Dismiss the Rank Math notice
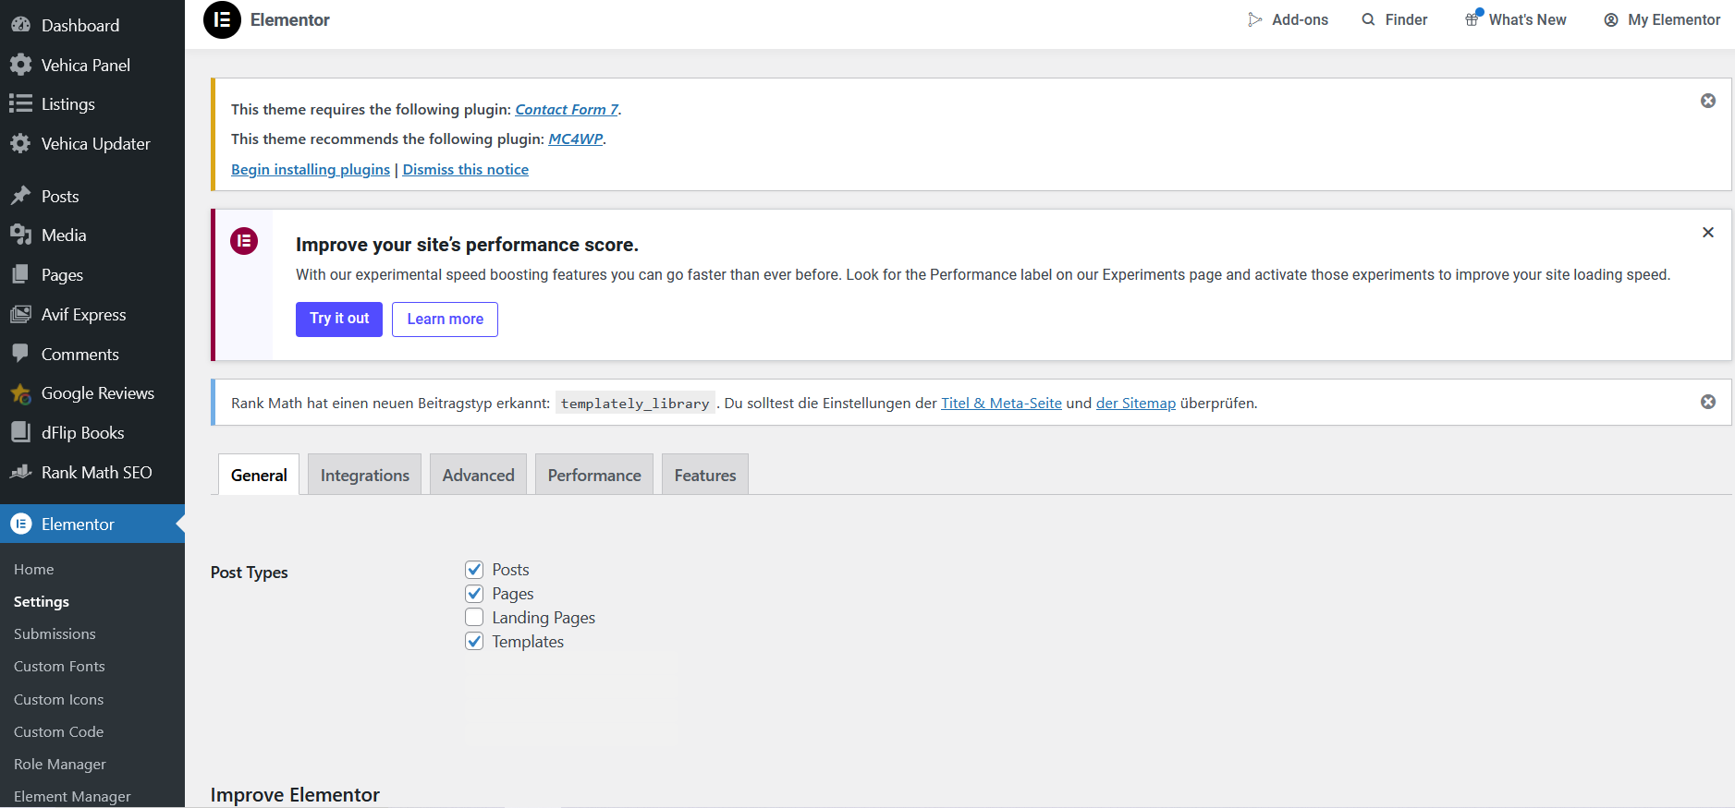1735x808 pixels. [1708, 402]
